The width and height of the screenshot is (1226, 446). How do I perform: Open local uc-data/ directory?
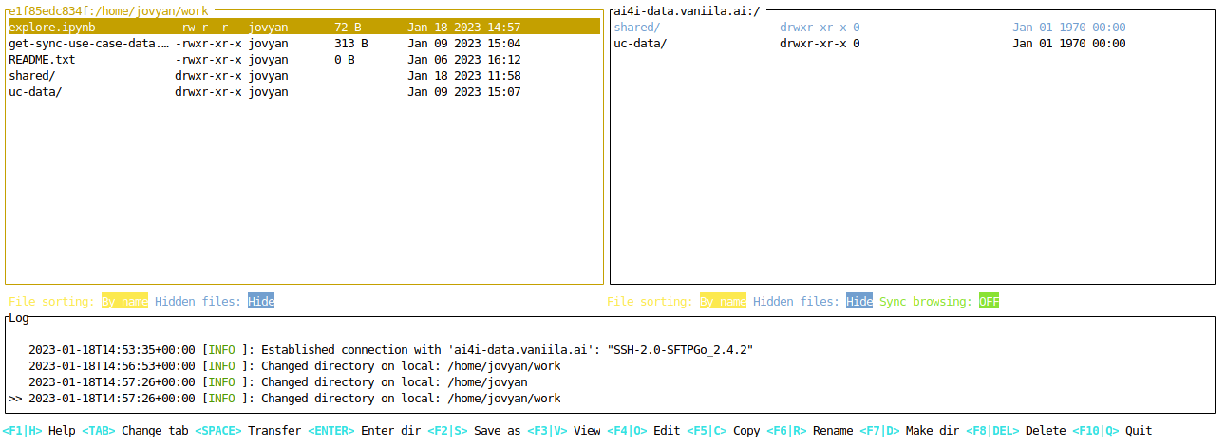tap(35, 92)
